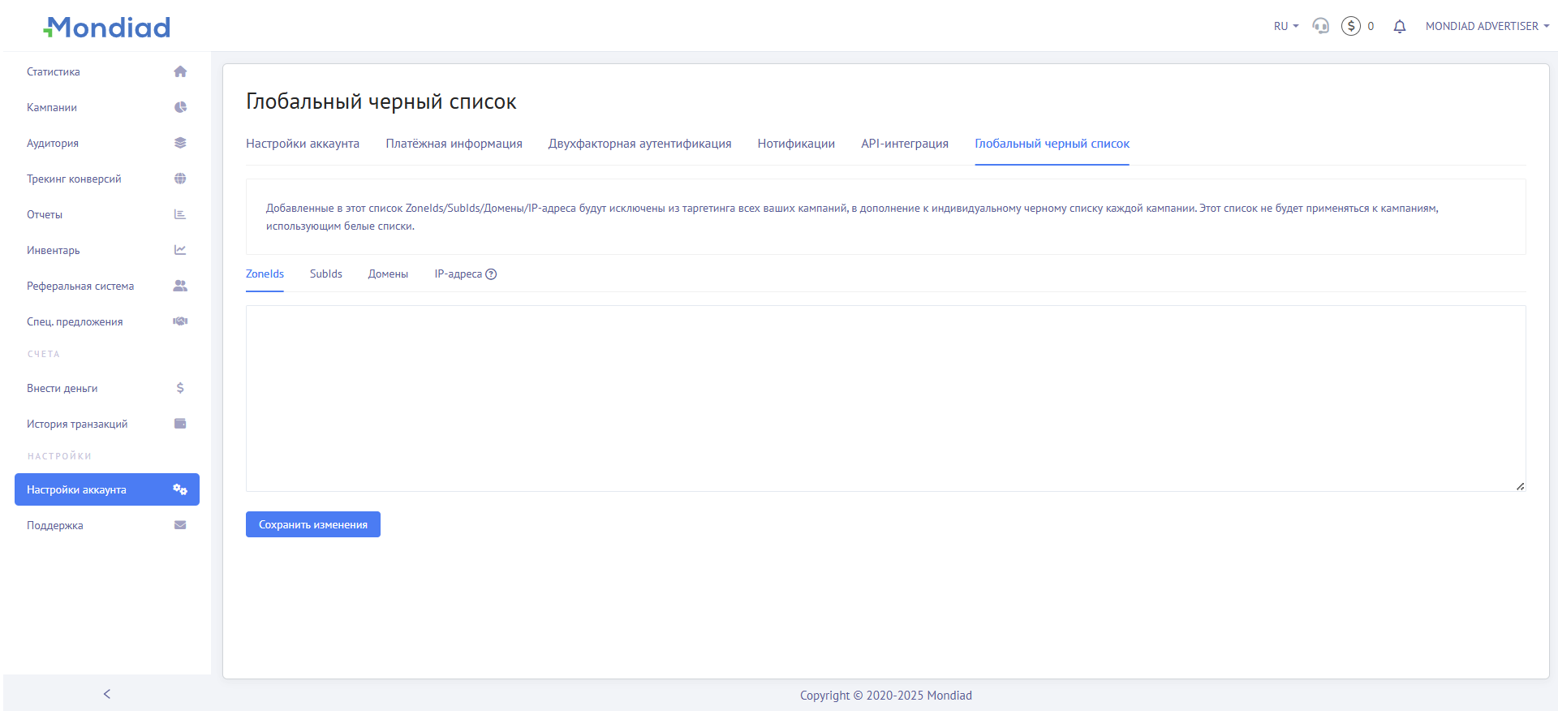Screen dimensions: 1558x711
Task: Open the Инвентарь chart icon
Action: tap(180, 250)
